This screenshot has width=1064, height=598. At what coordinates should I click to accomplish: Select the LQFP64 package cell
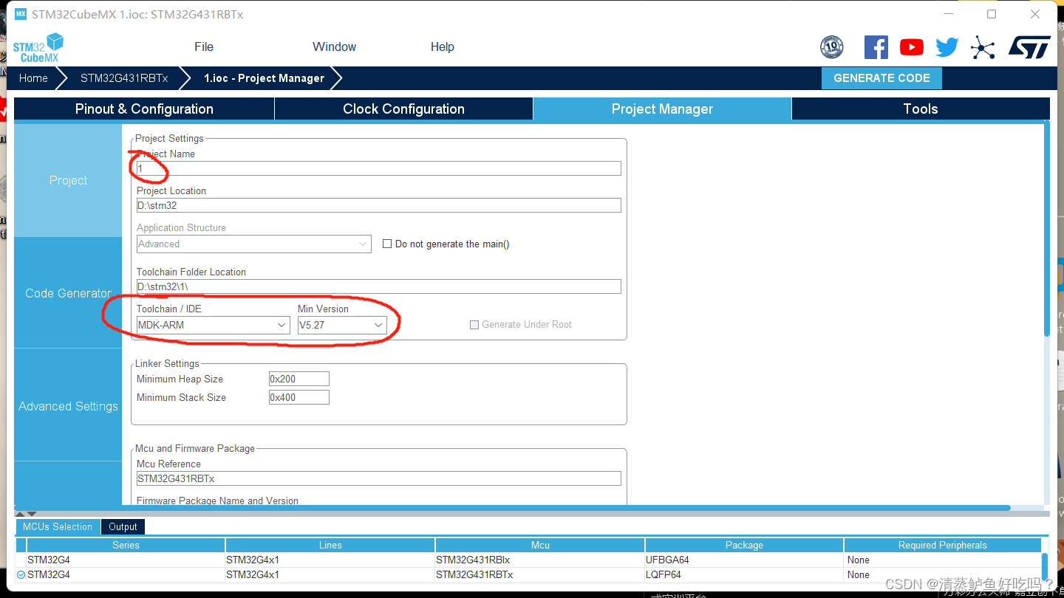(x=744, y=574)
